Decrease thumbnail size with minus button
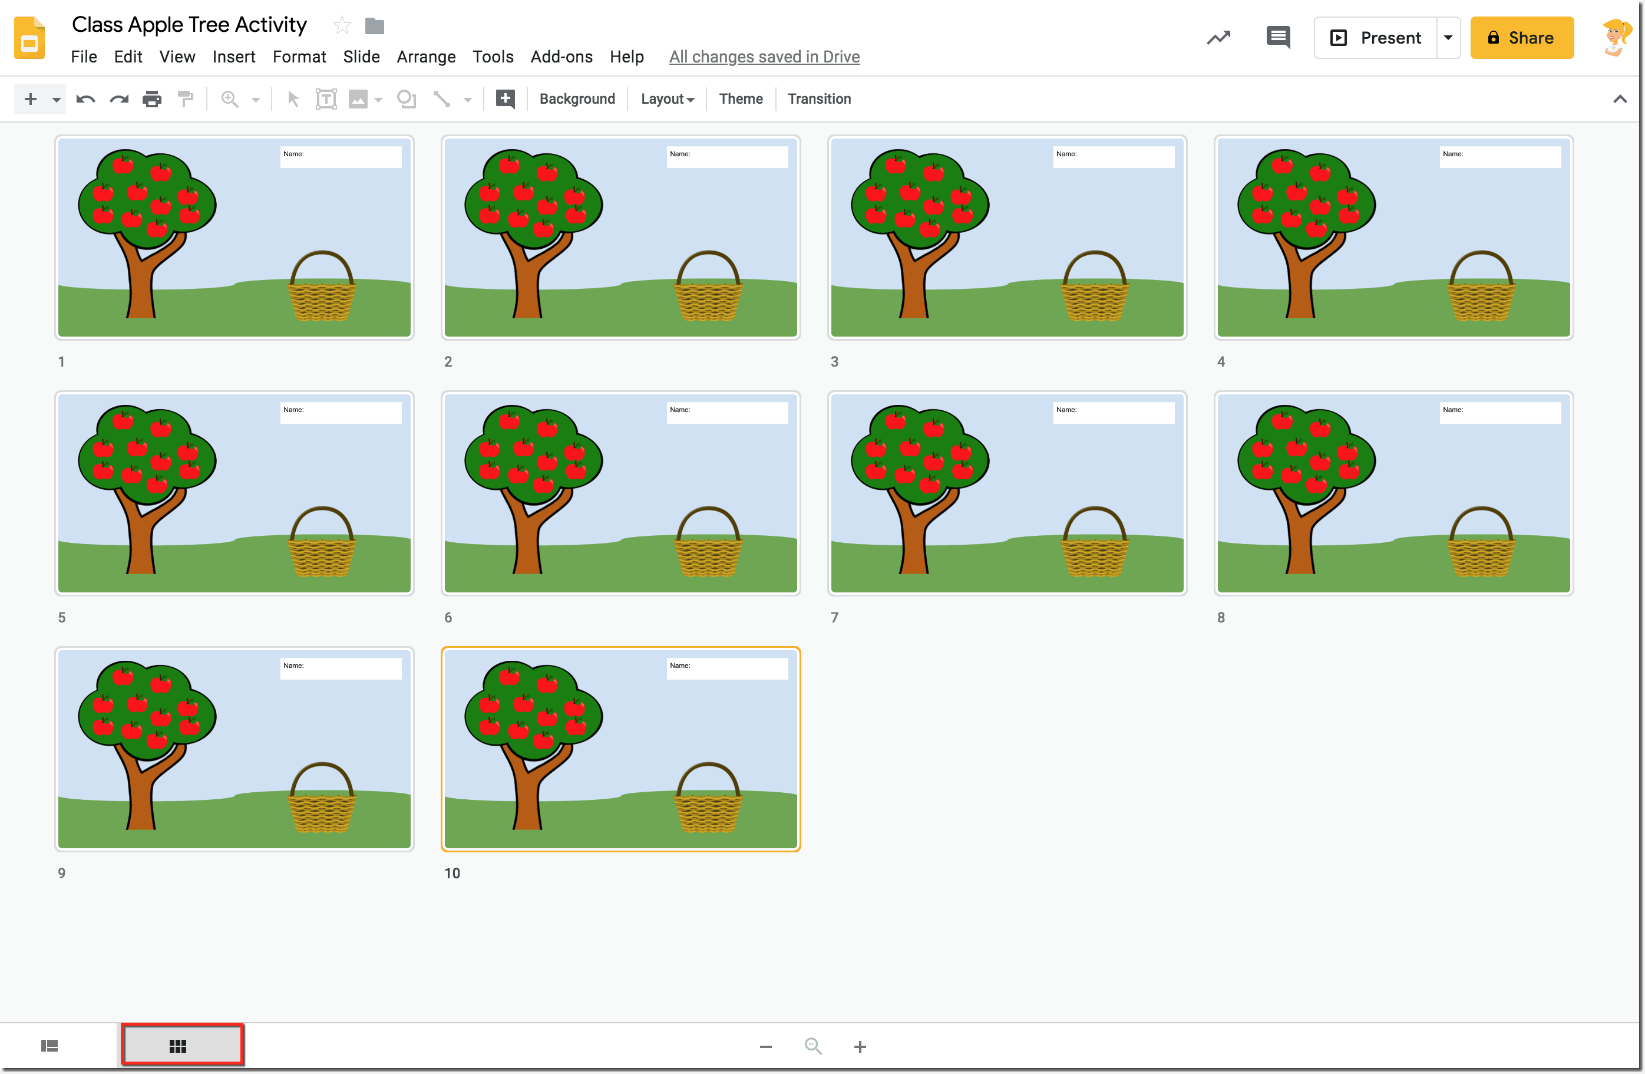The image size is (1645, 1074). pos(765,1046)
